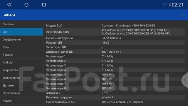Screen dimensions: 188x106
Task: Select the Частота ядра 4 row
Action: 115,70
